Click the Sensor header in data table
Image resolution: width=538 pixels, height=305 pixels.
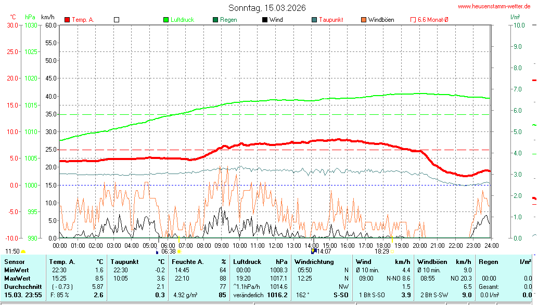click(x=14, y=262)
